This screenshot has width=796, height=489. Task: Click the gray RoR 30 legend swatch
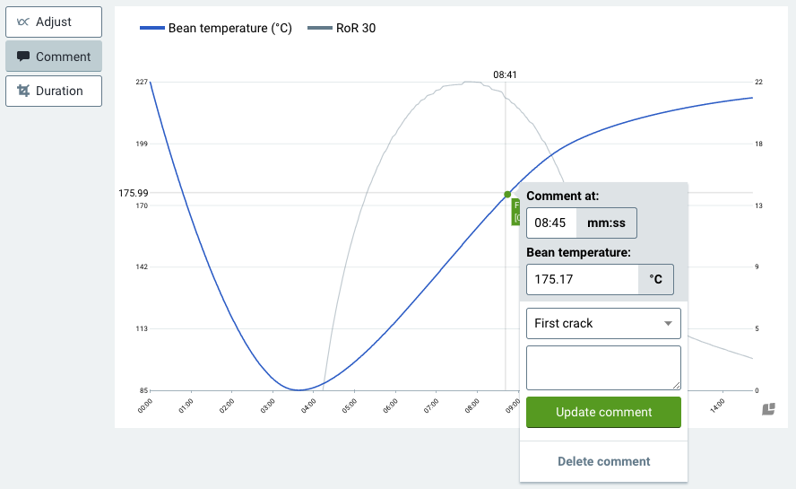point(319,28)
